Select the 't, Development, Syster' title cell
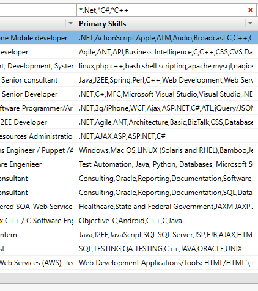258x291 pixels. 38,66
